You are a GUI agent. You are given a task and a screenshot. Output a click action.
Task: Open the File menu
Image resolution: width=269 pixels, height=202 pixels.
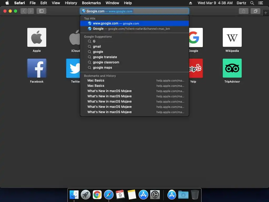click(x=33, y=3)
